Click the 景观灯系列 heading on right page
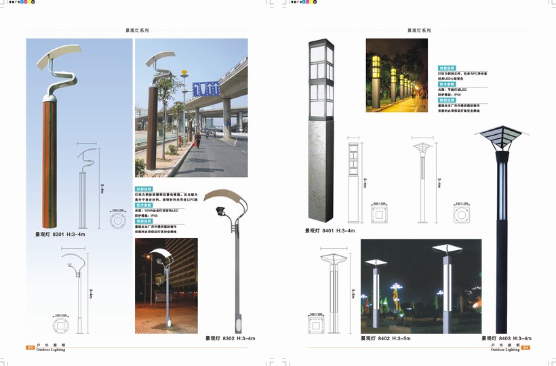 419,30
